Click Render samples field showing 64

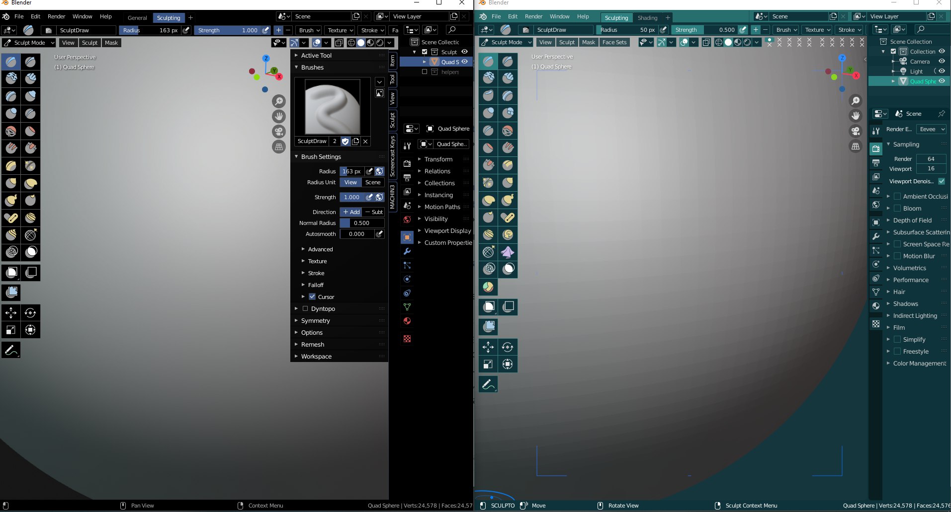pos(931,159)
